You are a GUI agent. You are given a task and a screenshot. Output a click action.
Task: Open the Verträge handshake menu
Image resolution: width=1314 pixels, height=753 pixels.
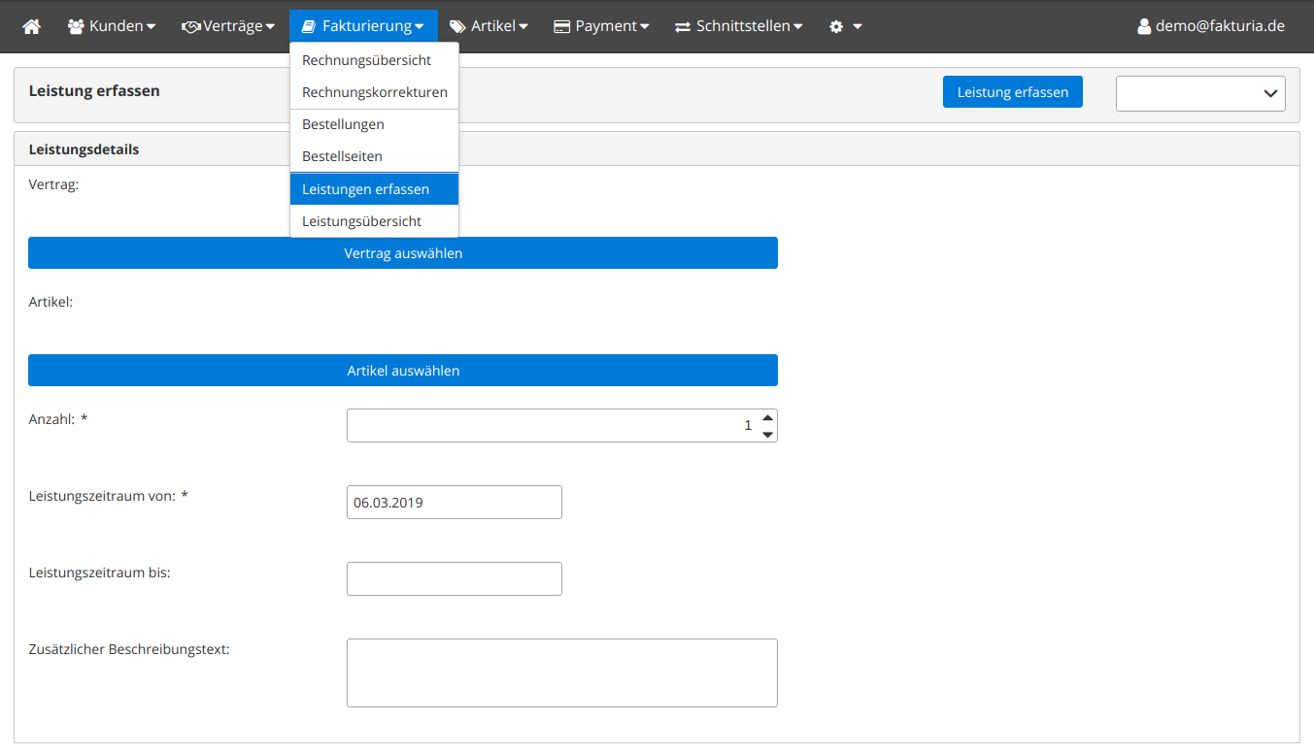(x=228, y=26)
